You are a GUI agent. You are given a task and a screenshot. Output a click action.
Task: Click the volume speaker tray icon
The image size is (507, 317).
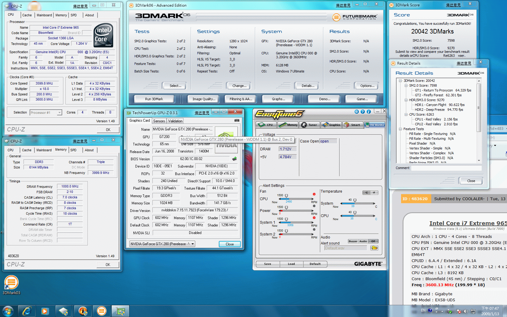(466, 311)
